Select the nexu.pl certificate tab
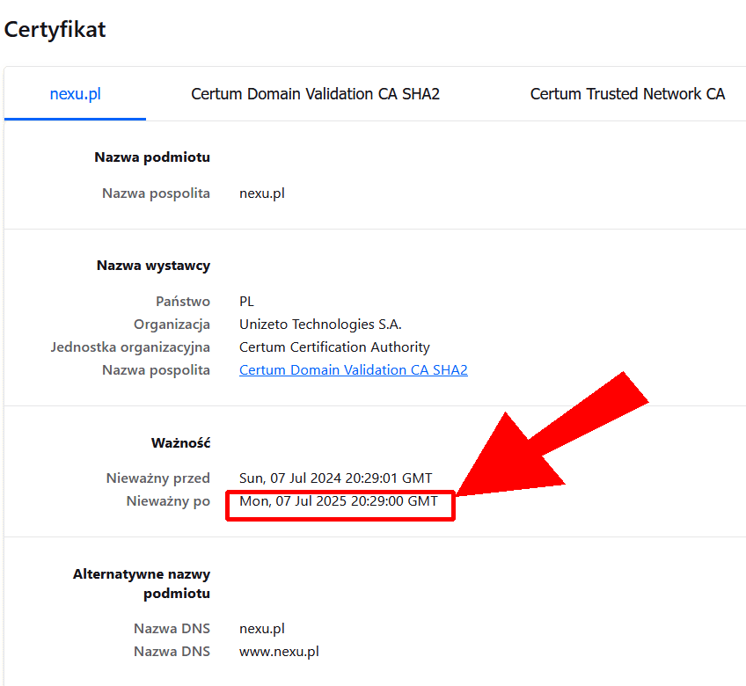Image resolution: width=746 pixels, height=686 pixels. coord(75,94)
